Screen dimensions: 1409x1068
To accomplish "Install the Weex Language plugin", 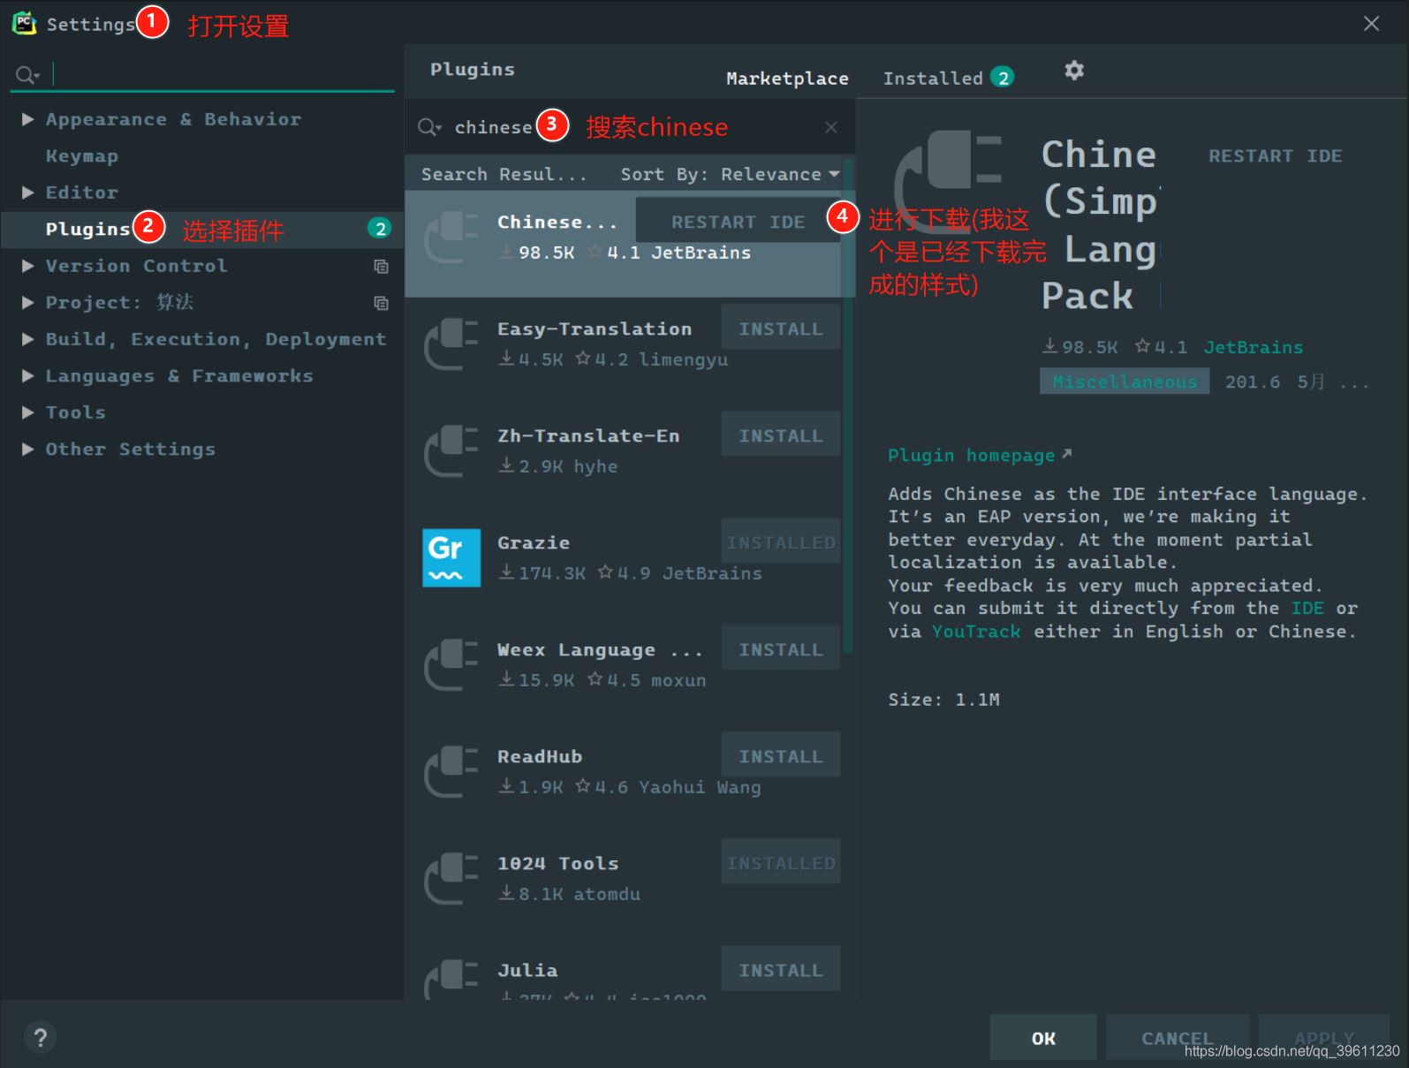I will 780,649.
